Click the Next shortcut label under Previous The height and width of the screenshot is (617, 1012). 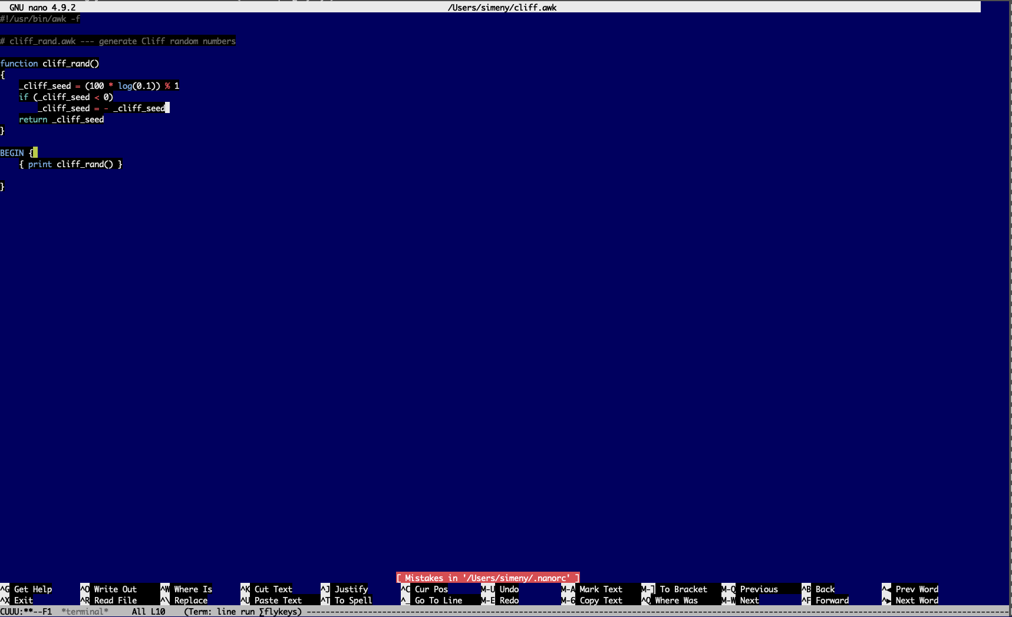(750, 601)
